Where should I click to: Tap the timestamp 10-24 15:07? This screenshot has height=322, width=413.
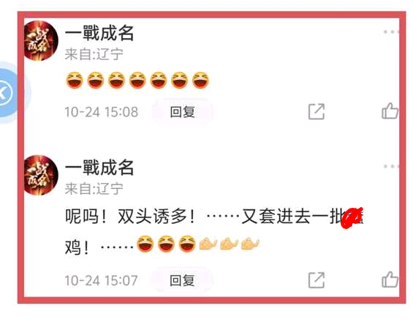(x=102, y=280)
